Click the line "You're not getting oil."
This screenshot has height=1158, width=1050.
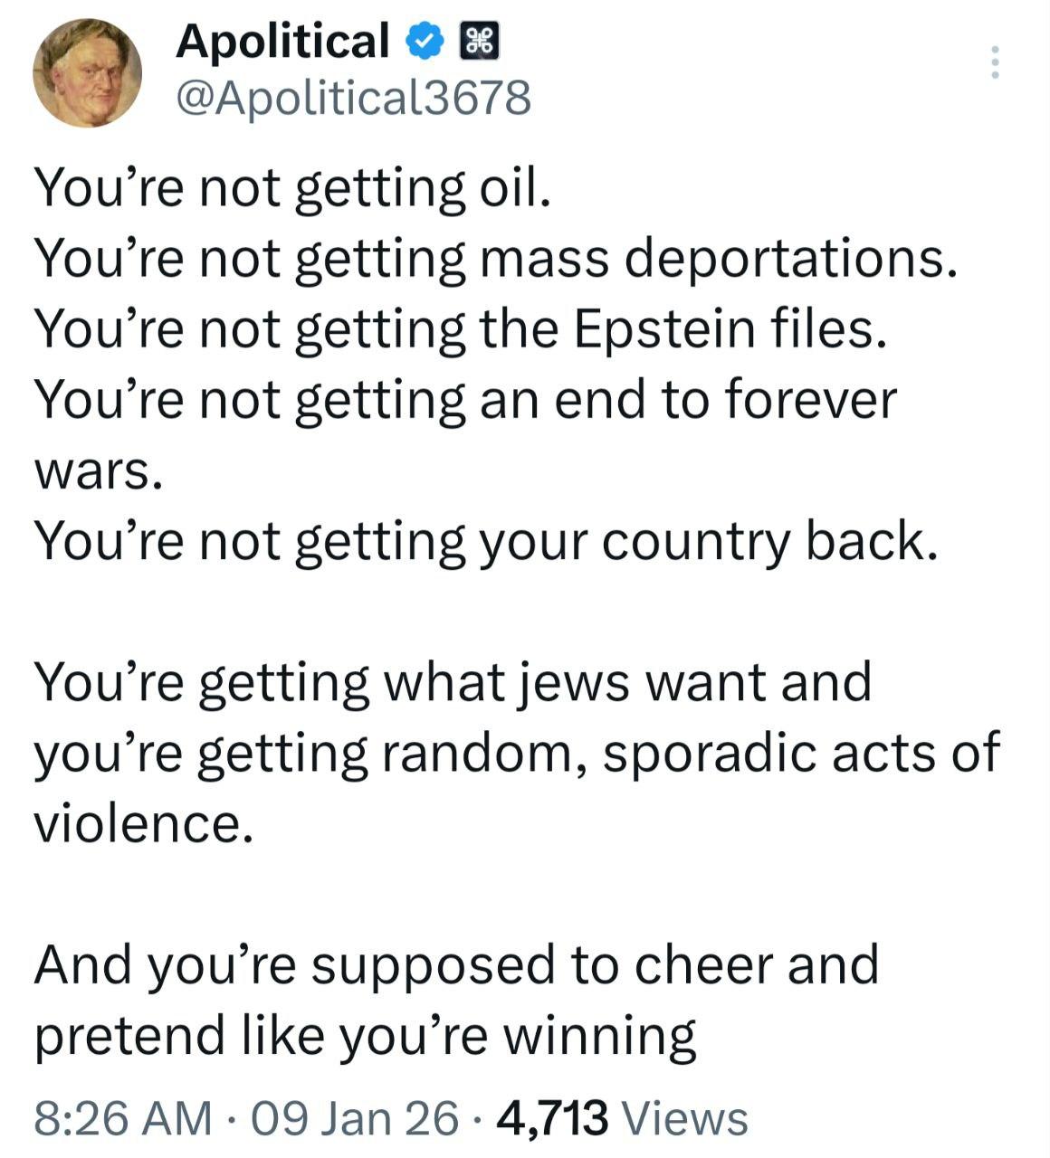click(292, 187)
